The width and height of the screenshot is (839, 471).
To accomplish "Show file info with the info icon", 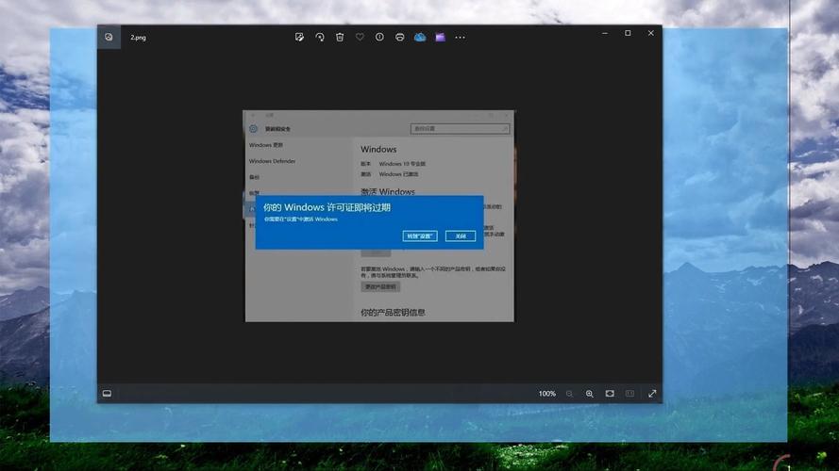I will click(379, 37).
